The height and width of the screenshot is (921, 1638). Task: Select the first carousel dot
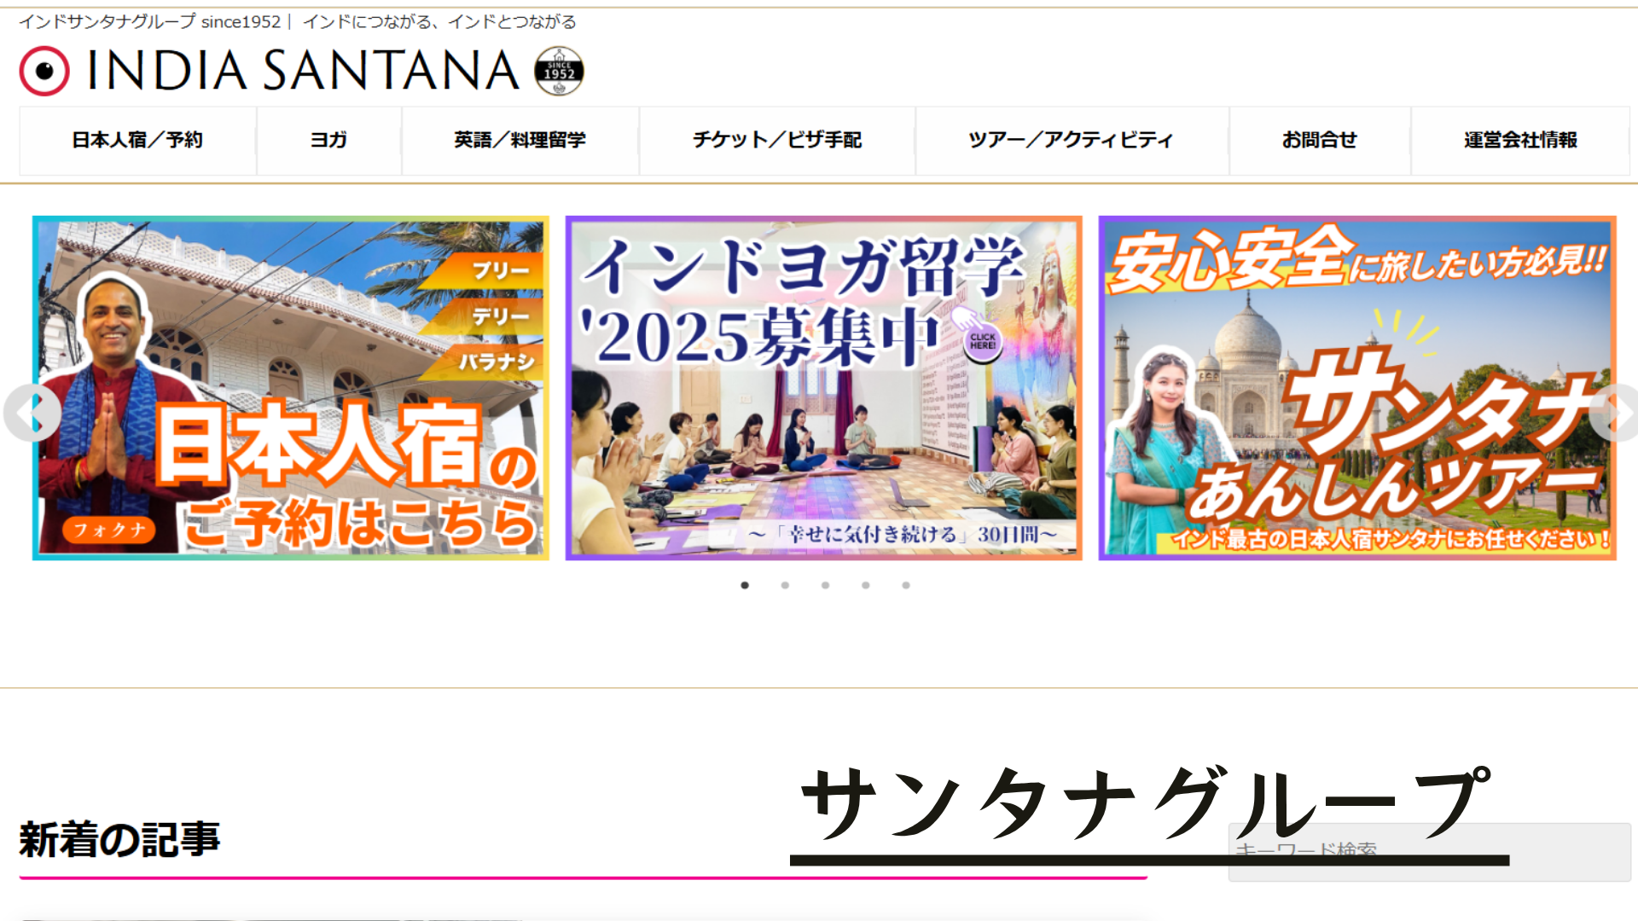[745, 585]
